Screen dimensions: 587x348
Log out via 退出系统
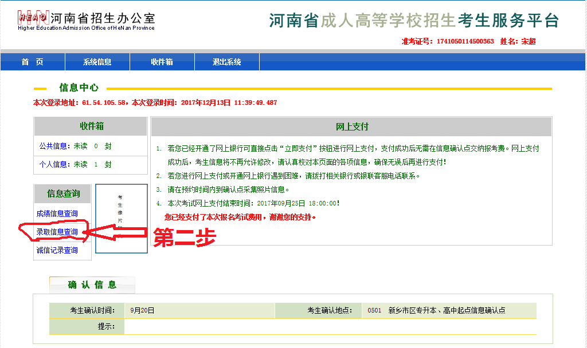[x=227, y=62]
